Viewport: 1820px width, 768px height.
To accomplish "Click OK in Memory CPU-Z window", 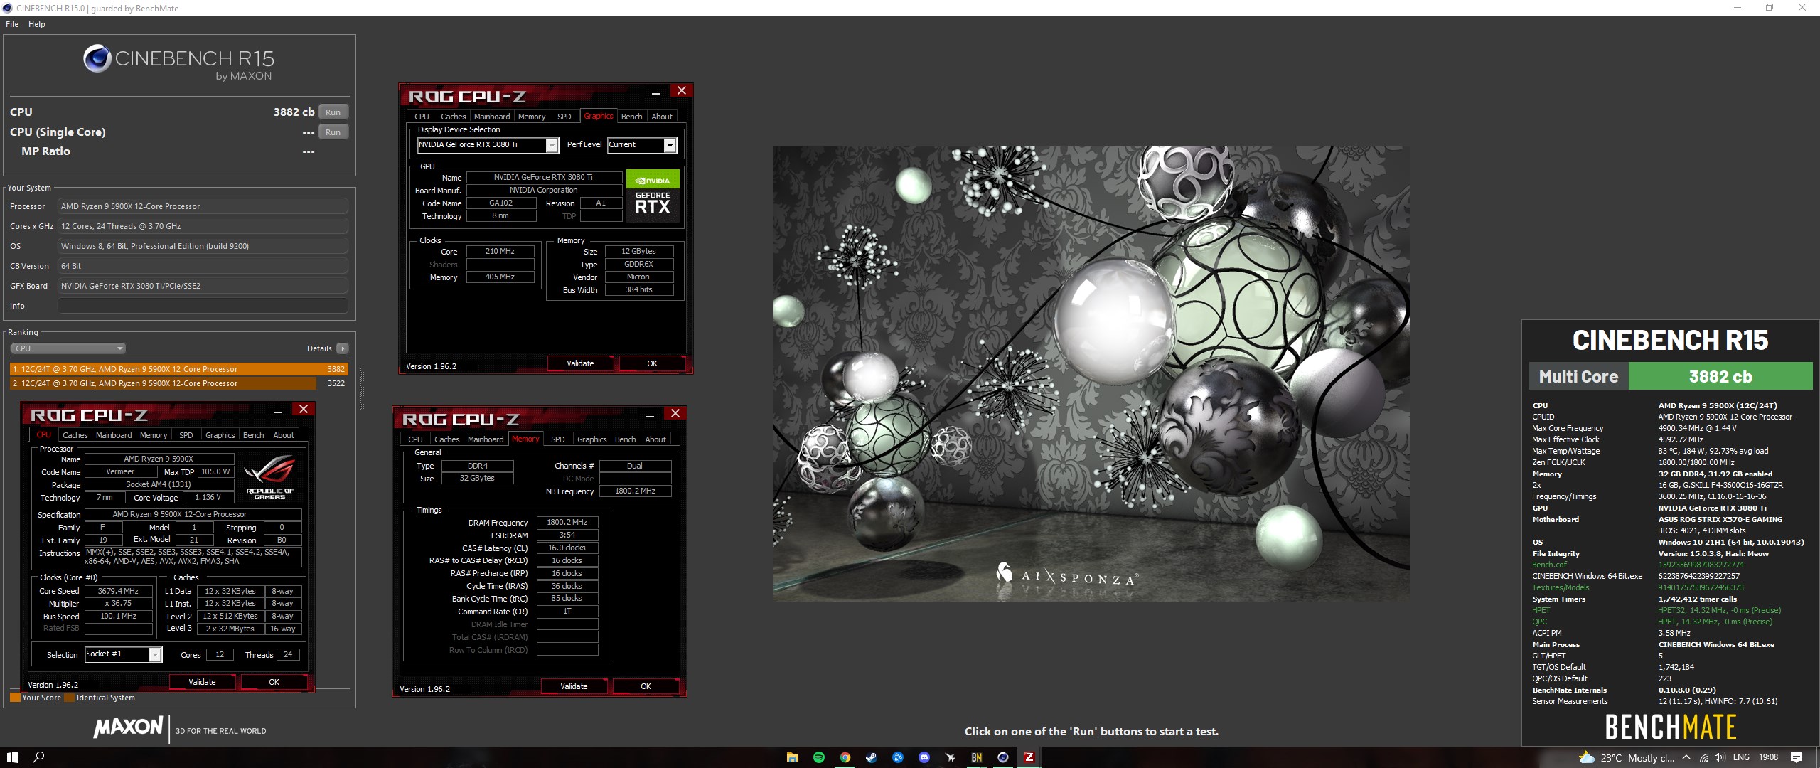I will pos(646,686).
